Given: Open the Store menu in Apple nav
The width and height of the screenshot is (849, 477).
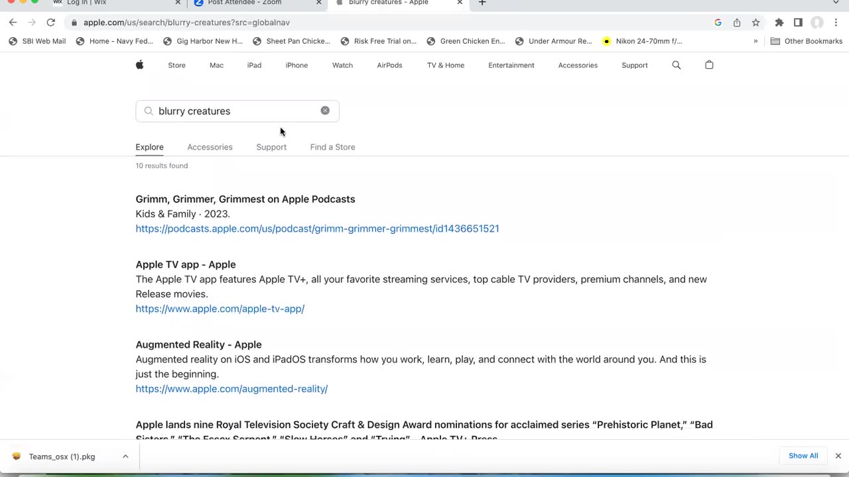Looking at the screenshot, I should pos(176,65).
